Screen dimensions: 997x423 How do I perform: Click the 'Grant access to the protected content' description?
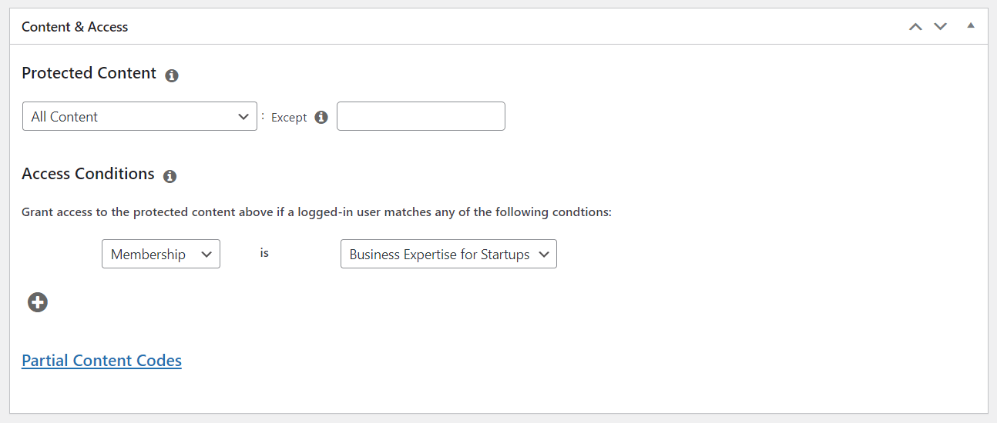pyautogui.click(x=317, y=211)
